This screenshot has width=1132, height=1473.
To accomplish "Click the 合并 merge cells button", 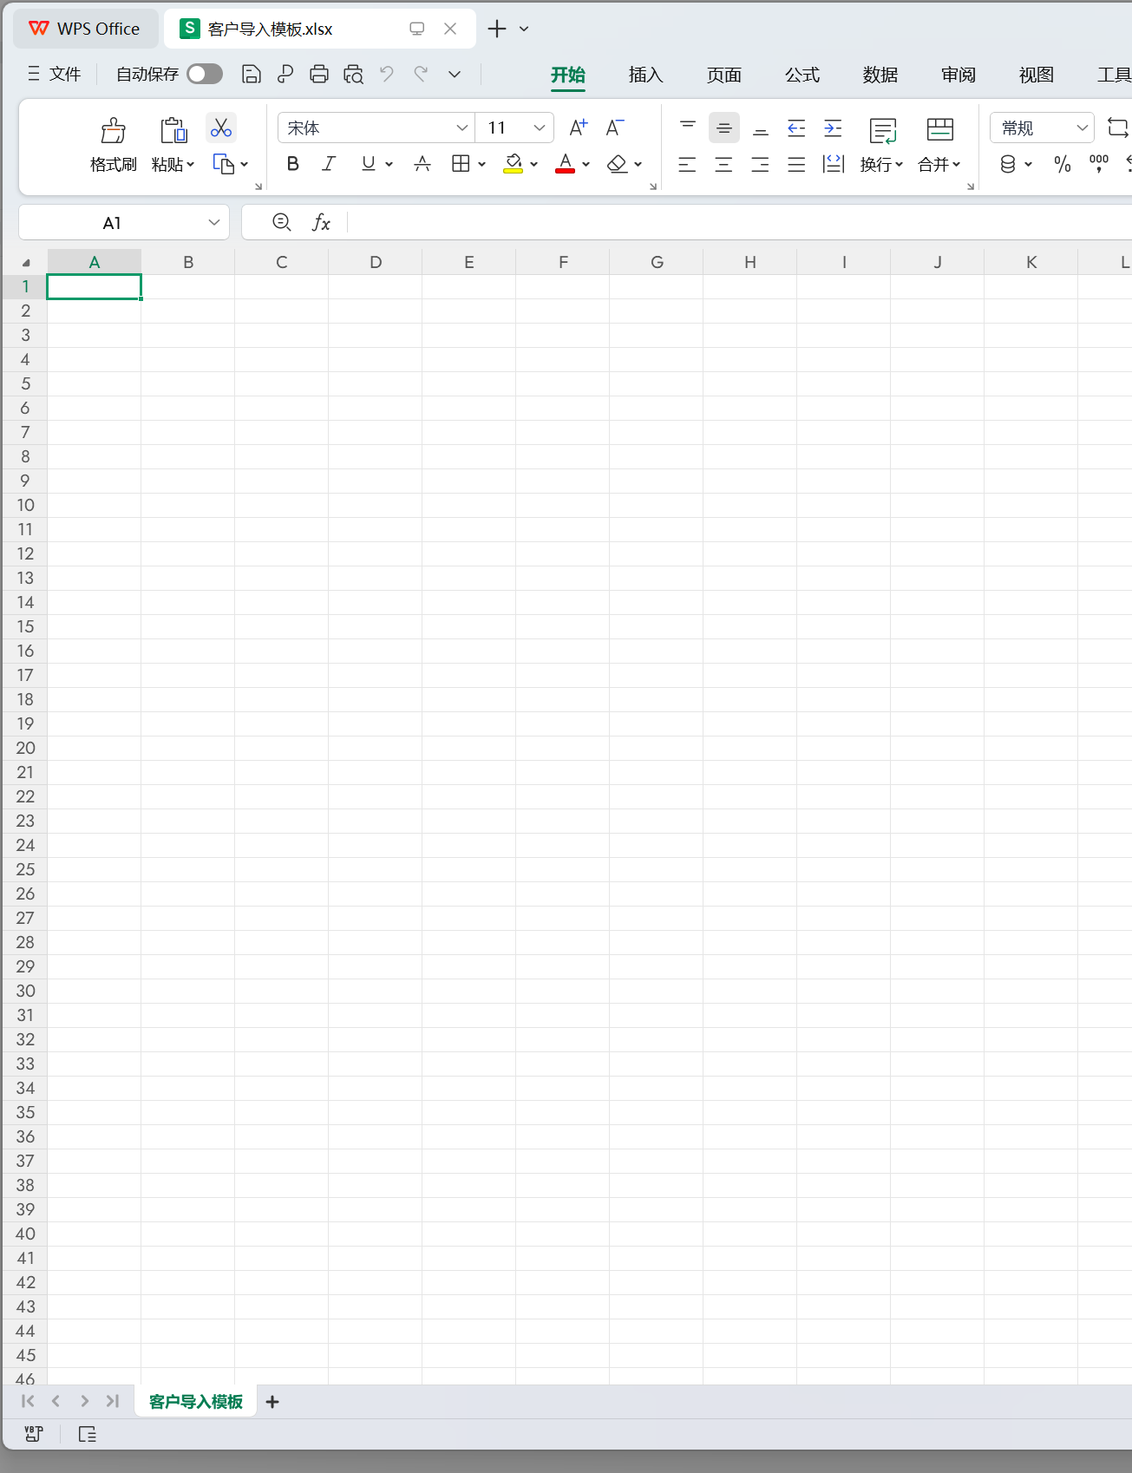I will 939,144.
